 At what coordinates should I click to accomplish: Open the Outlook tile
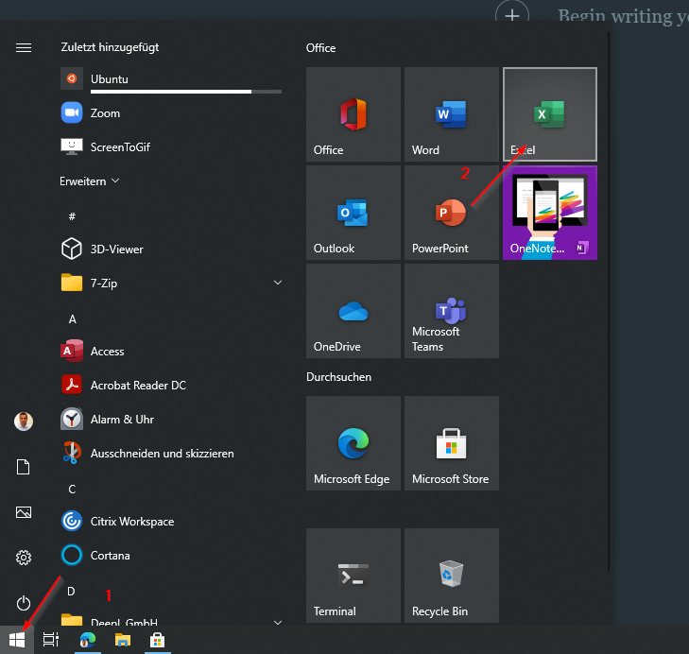pos(353,214)
